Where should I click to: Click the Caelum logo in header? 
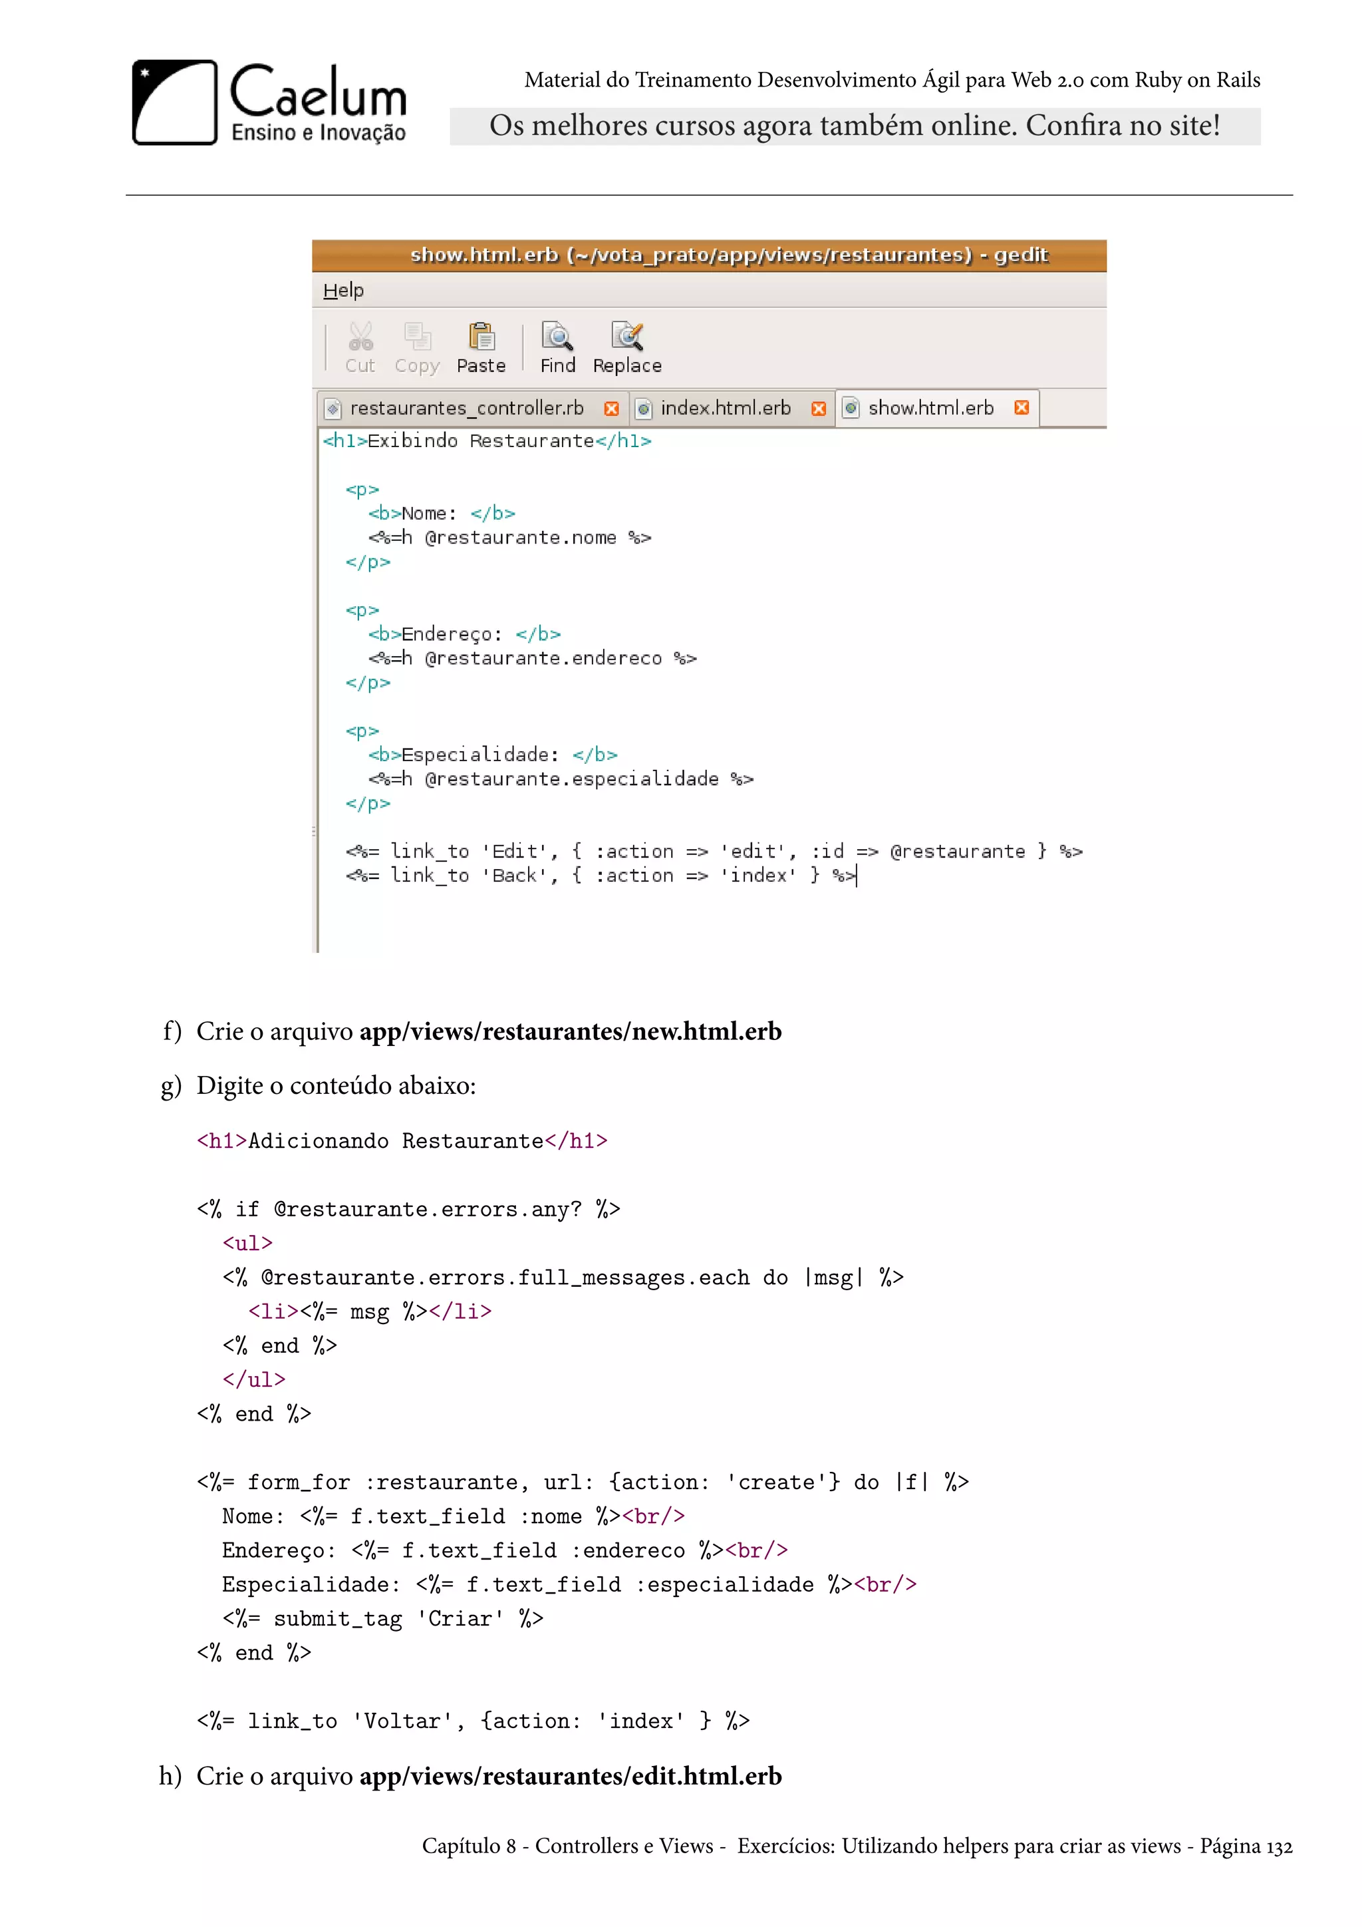click(269, 102)
